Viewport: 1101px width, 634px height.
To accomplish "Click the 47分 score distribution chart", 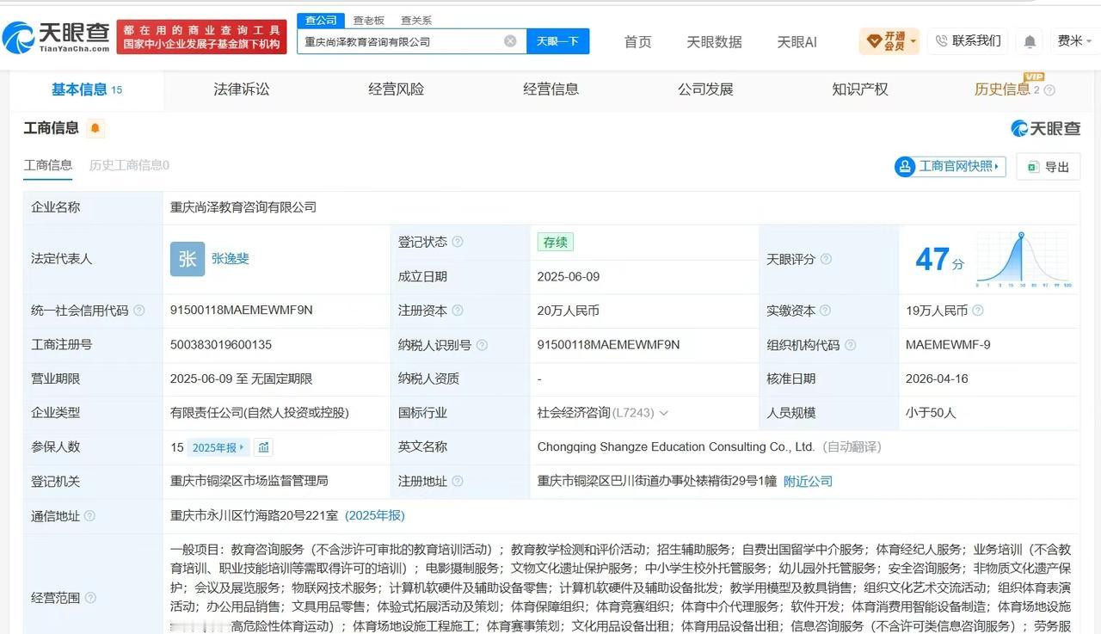I will tap(1024, 259).
